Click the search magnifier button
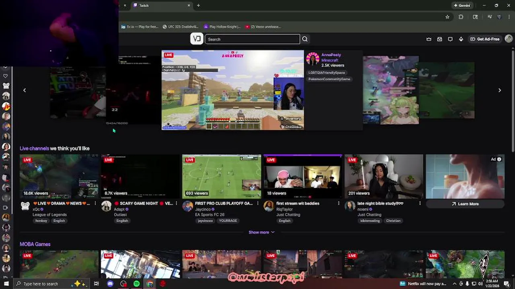The height and width of the screenshot is (289, 515). point(305,39)
